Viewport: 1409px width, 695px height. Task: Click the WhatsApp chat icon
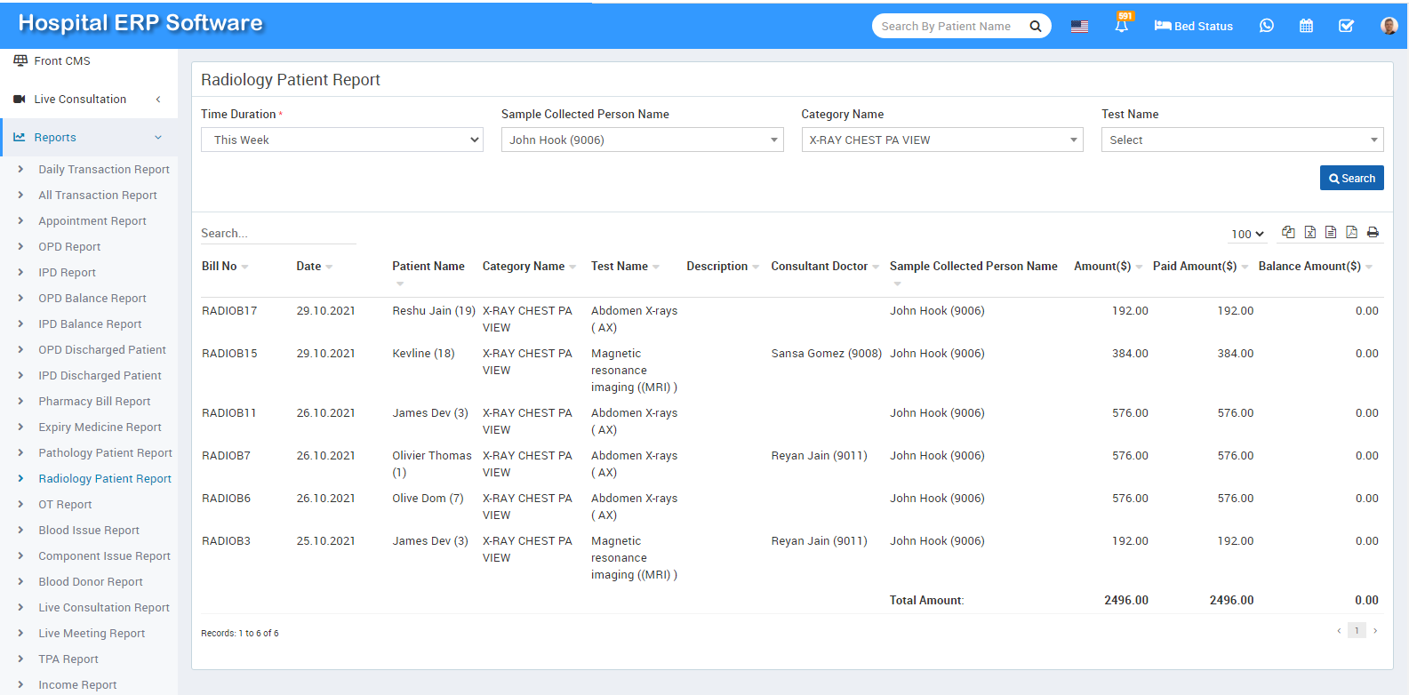click(1267, 26)
